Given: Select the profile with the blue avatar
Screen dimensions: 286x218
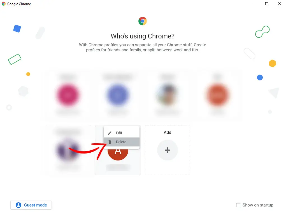Looking at the screenshot, I should point(118,95).
